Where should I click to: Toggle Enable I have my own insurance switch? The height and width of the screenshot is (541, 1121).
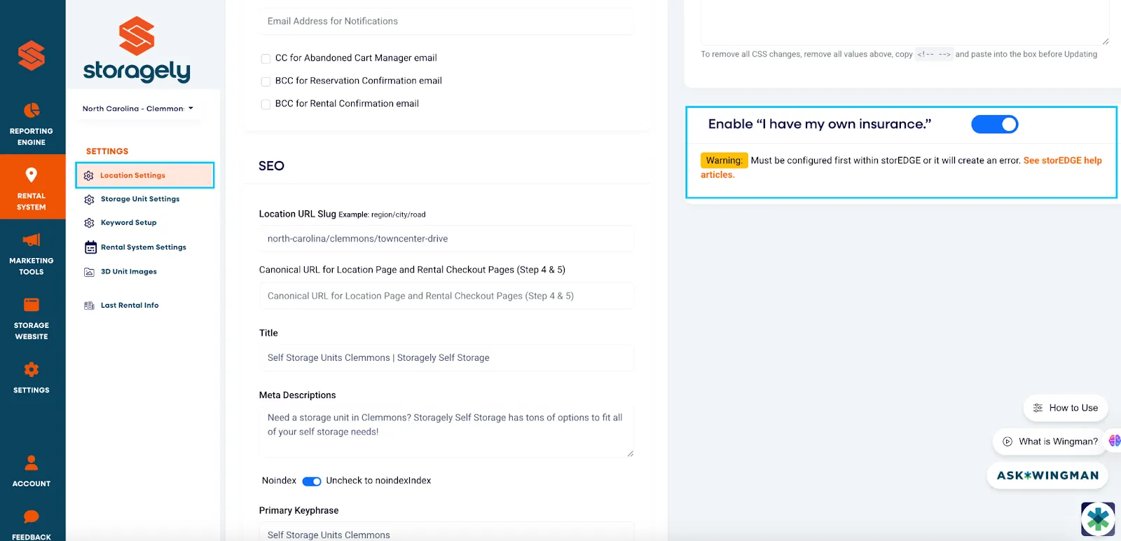(994, 124)
